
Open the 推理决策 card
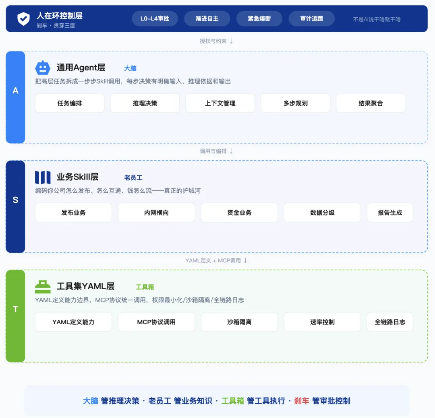coord(145,103)
